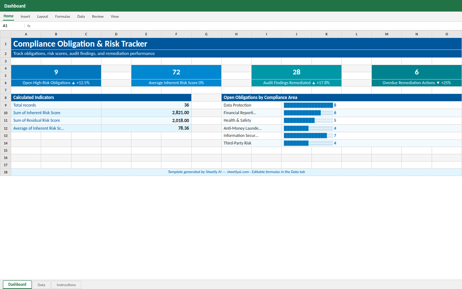Click the KPI value 9
The width and height of the screenshot is (462, 289).
point(56,72)
